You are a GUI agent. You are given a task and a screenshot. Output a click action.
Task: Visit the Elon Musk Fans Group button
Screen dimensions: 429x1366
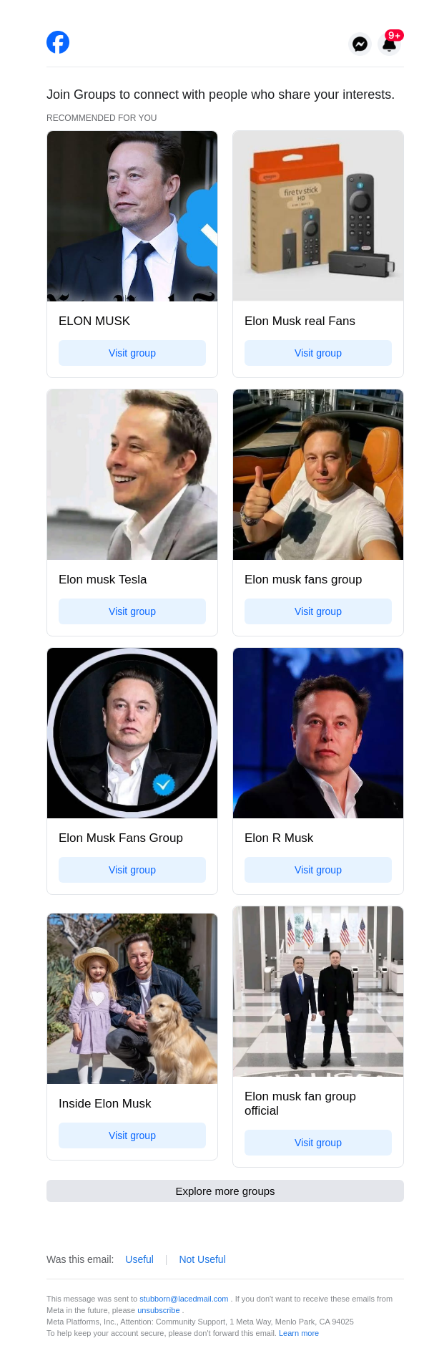click(132, 870)
